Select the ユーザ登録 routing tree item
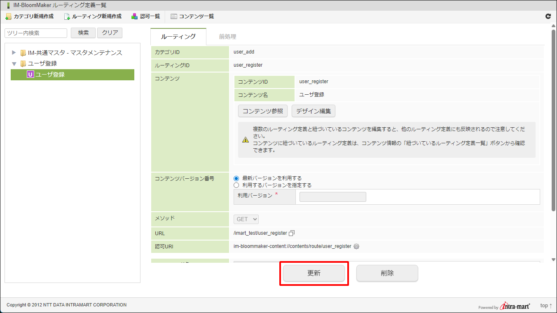 point(73,75)
